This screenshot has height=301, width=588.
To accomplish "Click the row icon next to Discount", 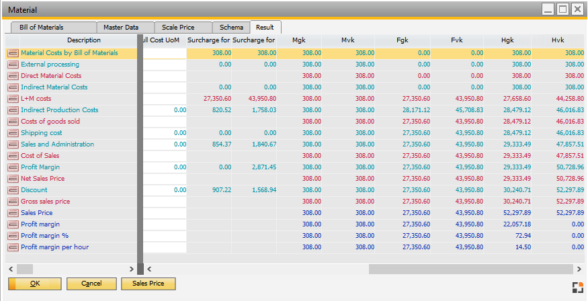I will point(13,190).
